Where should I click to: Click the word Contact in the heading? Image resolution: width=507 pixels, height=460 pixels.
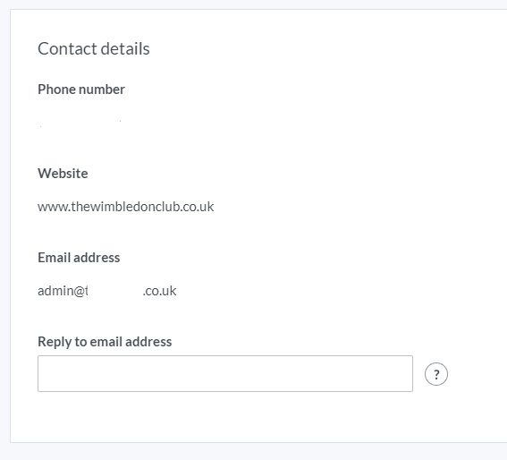pos(63,49)
